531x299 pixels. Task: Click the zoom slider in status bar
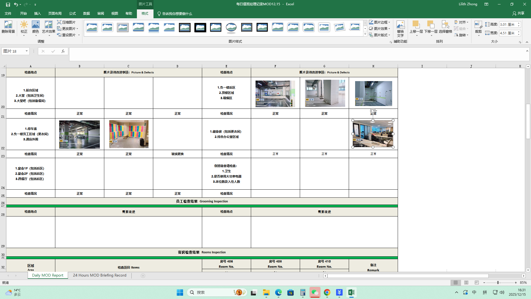tap(498, 283)
